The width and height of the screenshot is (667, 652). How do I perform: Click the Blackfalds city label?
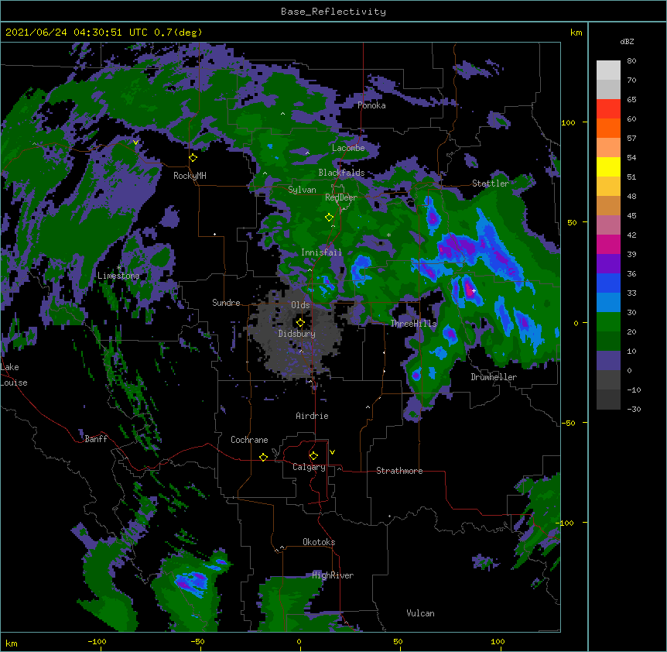click(341, 173)
